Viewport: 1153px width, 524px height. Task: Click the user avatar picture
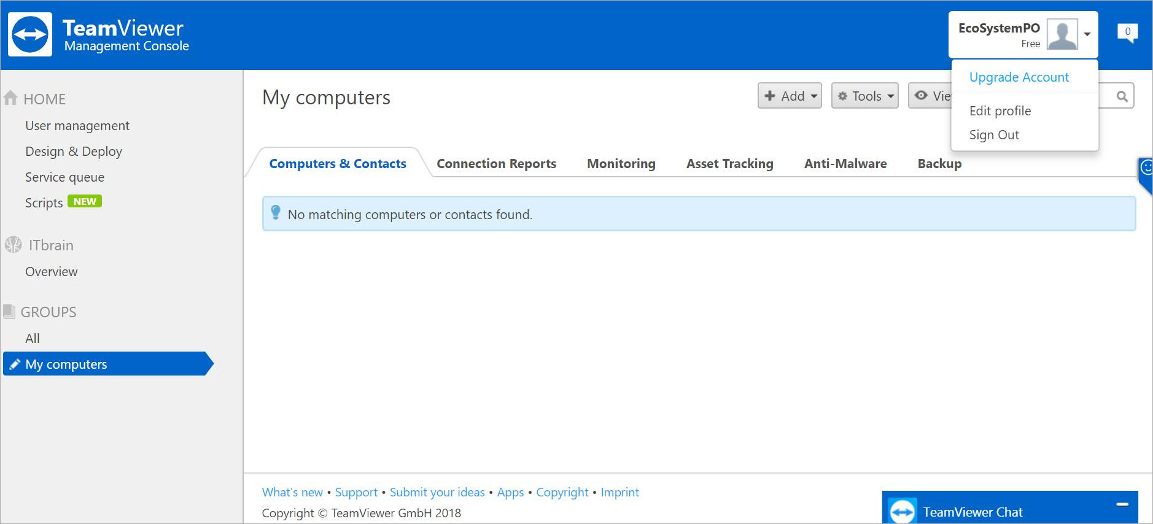pos(1062,34)
